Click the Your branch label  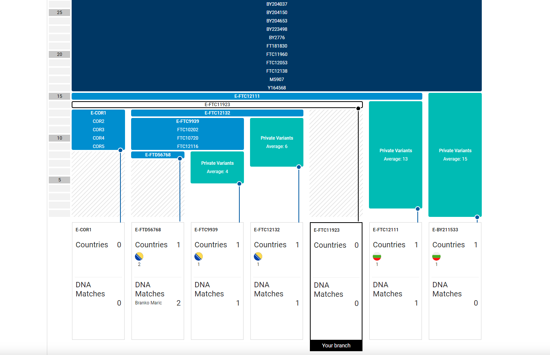click(x=336, y=345)
